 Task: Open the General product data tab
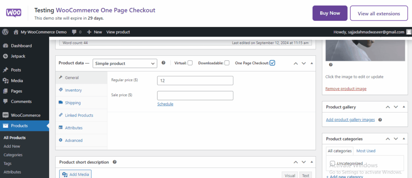coord(81,78)
